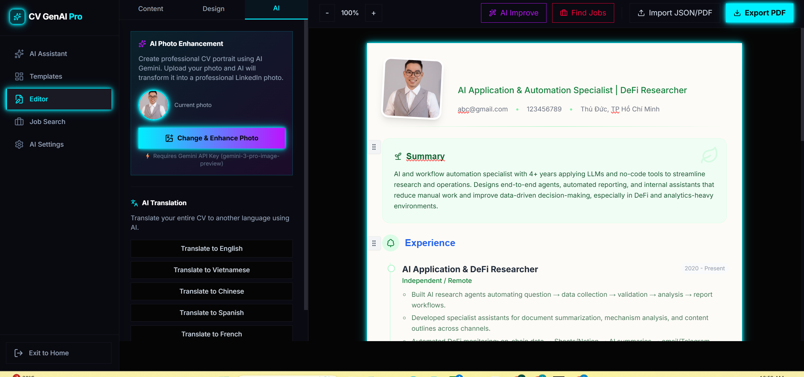Open AI Settings from sidebar
Image resolution: width=804 pixels, height=377 pixels.
pos(46,144)
